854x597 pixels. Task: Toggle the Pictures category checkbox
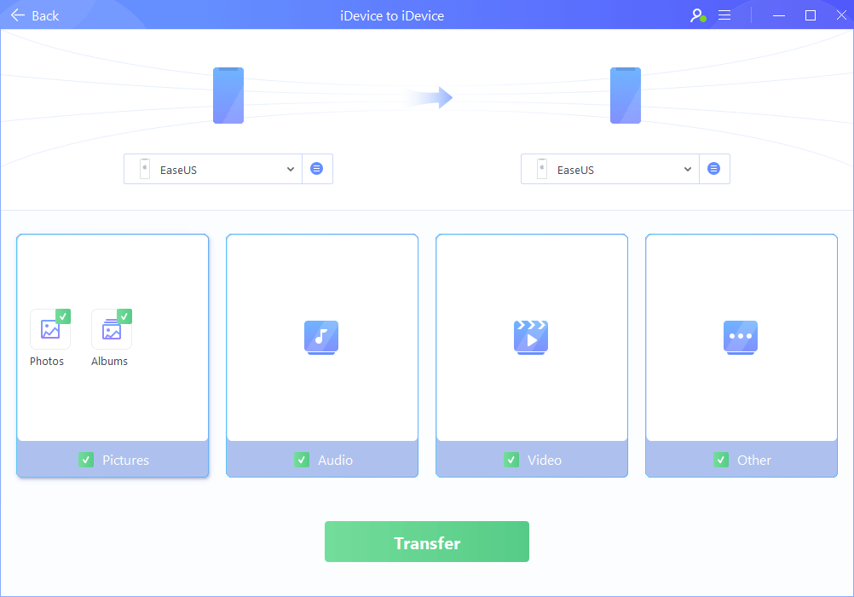[86, 460]
